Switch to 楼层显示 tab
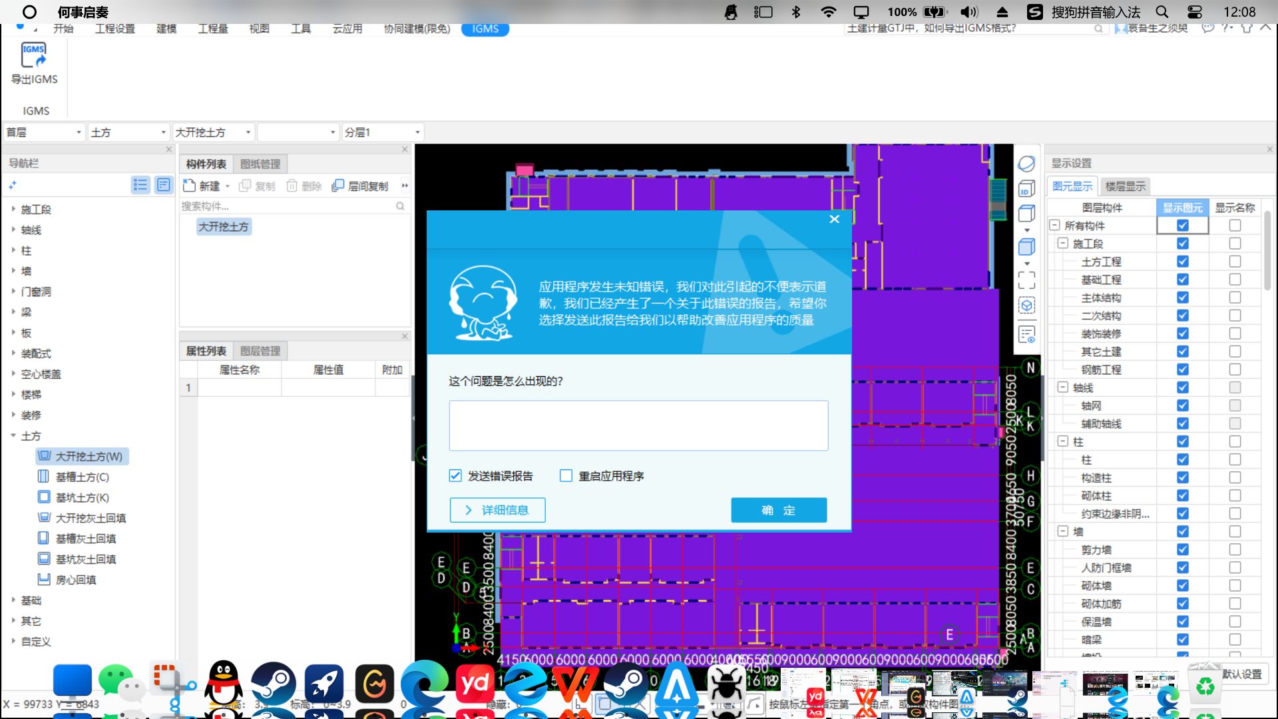The image size is (1278, 719). [x=1126, y=186]
